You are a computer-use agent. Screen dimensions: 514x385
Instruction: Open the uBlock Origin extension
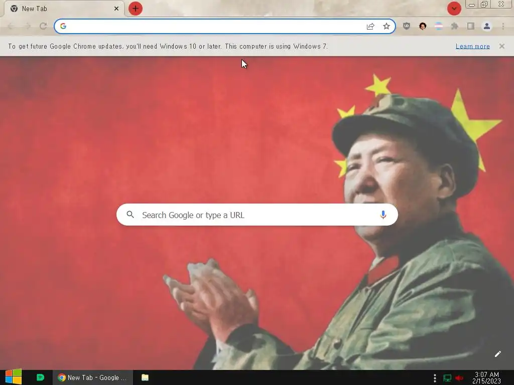point(407,26)
